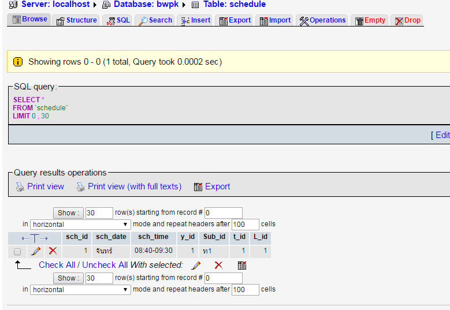Image resolution: width=450 pixels, height=310 pixels.
Task: Click Export link in query results operations
Action: [218, 186]
